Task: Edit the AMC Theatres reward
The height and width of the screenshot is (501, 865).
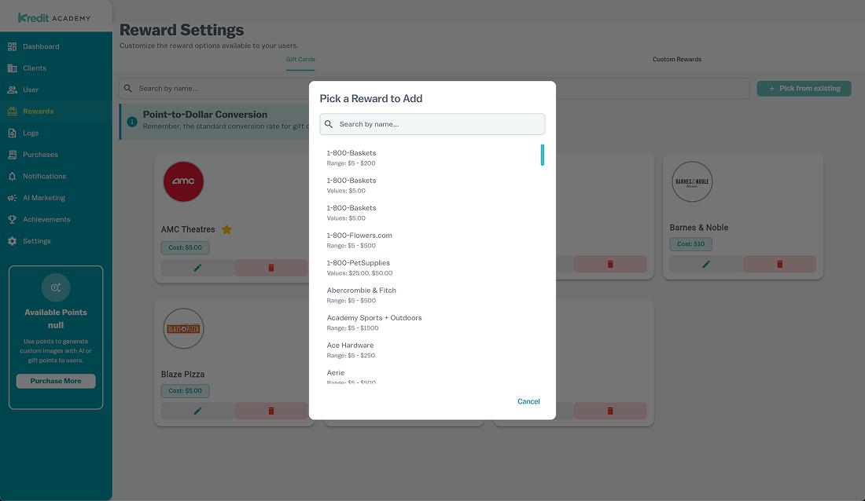Action: [x=197, y=268]
